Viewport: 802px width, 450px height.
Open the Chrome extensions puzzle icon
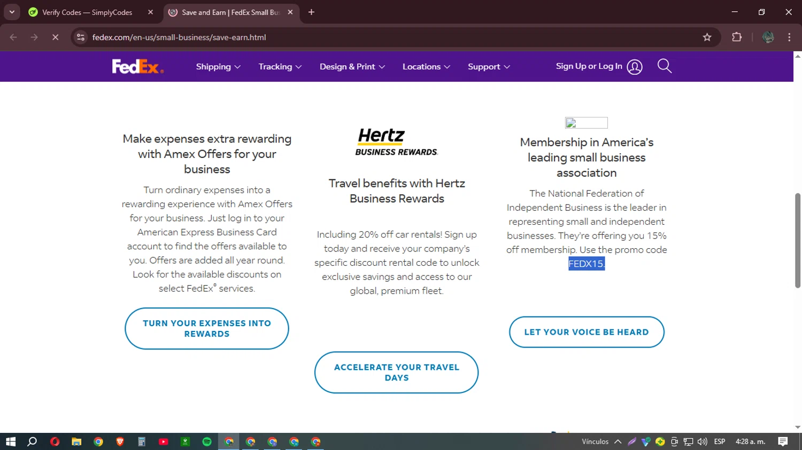pyautogui.click(x=737, y=37)
